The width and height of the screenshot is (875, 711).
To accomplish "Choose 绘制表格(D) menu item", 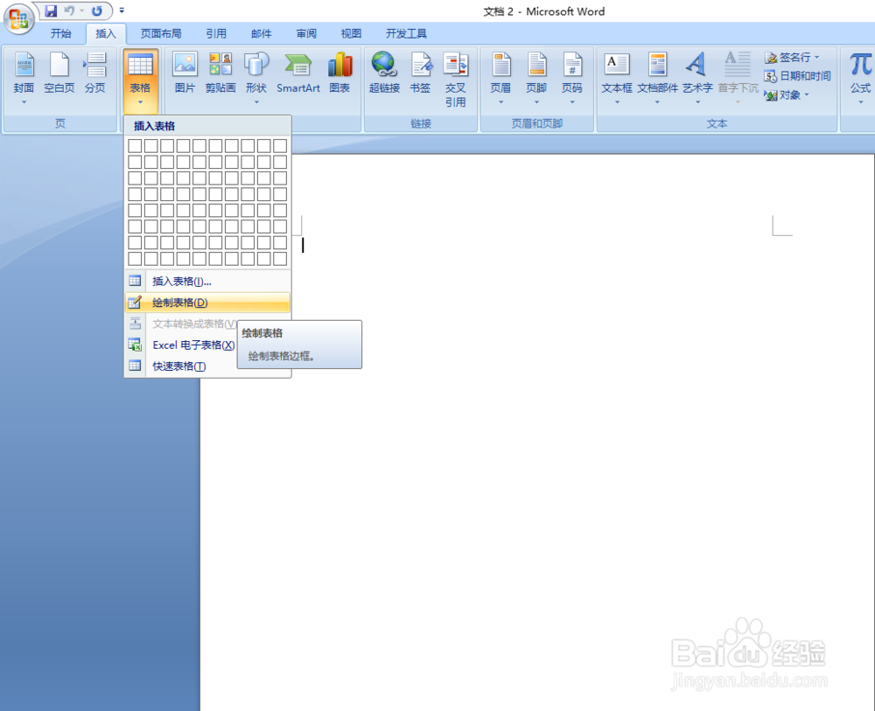I will [207, 303].
